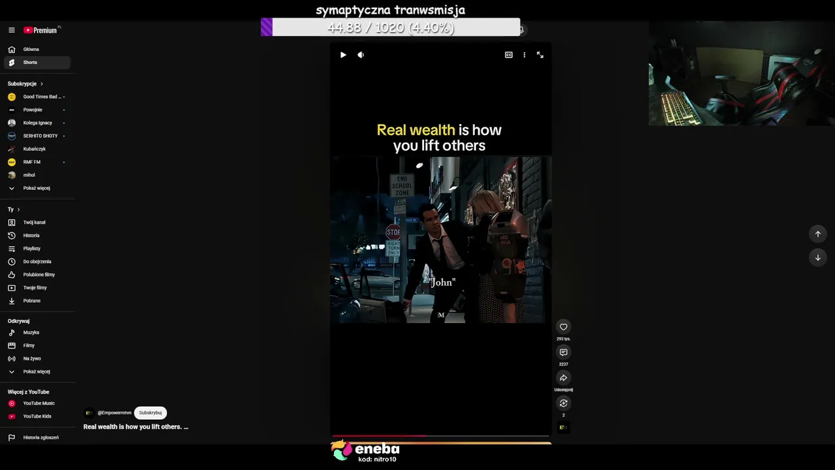Open Pobrane downloads
The width and height of the screenshot is (835, 470).
pyautogui.click(x=37, y=301)
